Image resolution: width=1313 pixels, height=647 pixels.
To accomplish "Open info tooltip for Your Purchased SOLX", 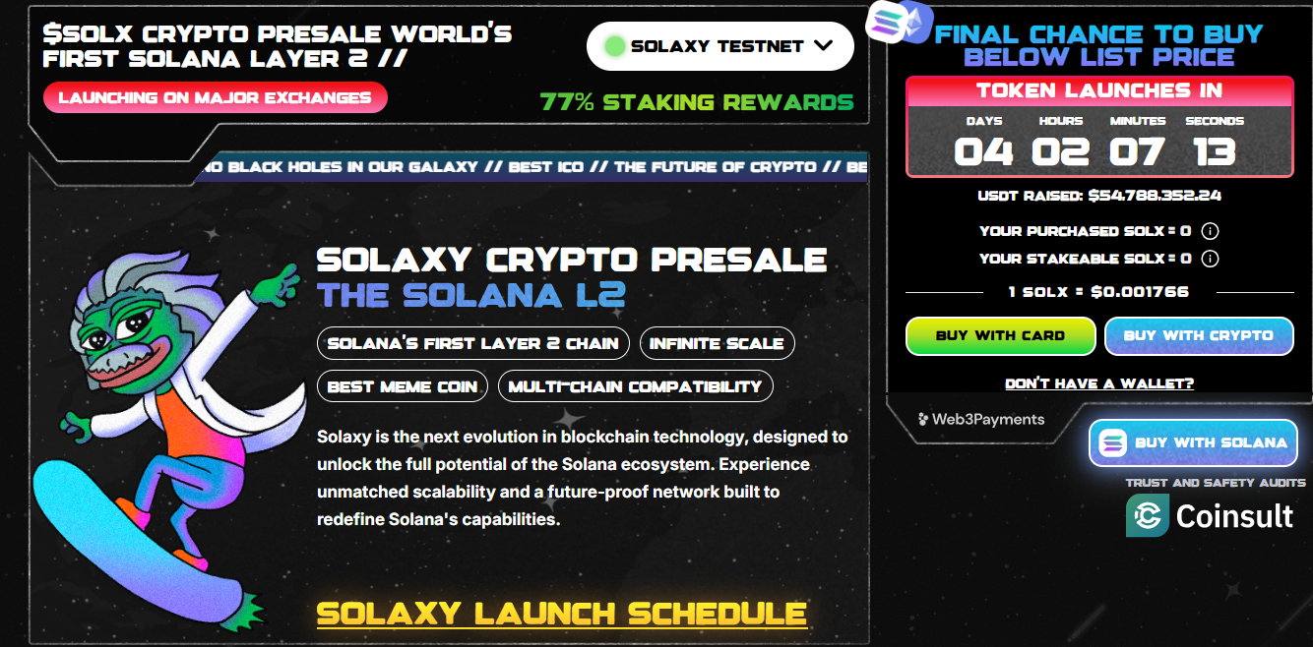I will (1212, 231).
